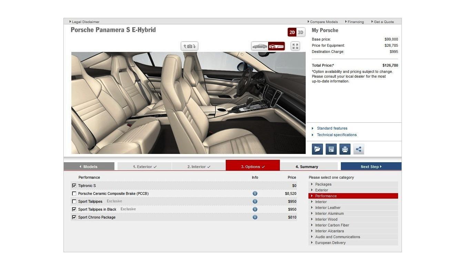Expand the Audio and Communications category

pos(353,237)
